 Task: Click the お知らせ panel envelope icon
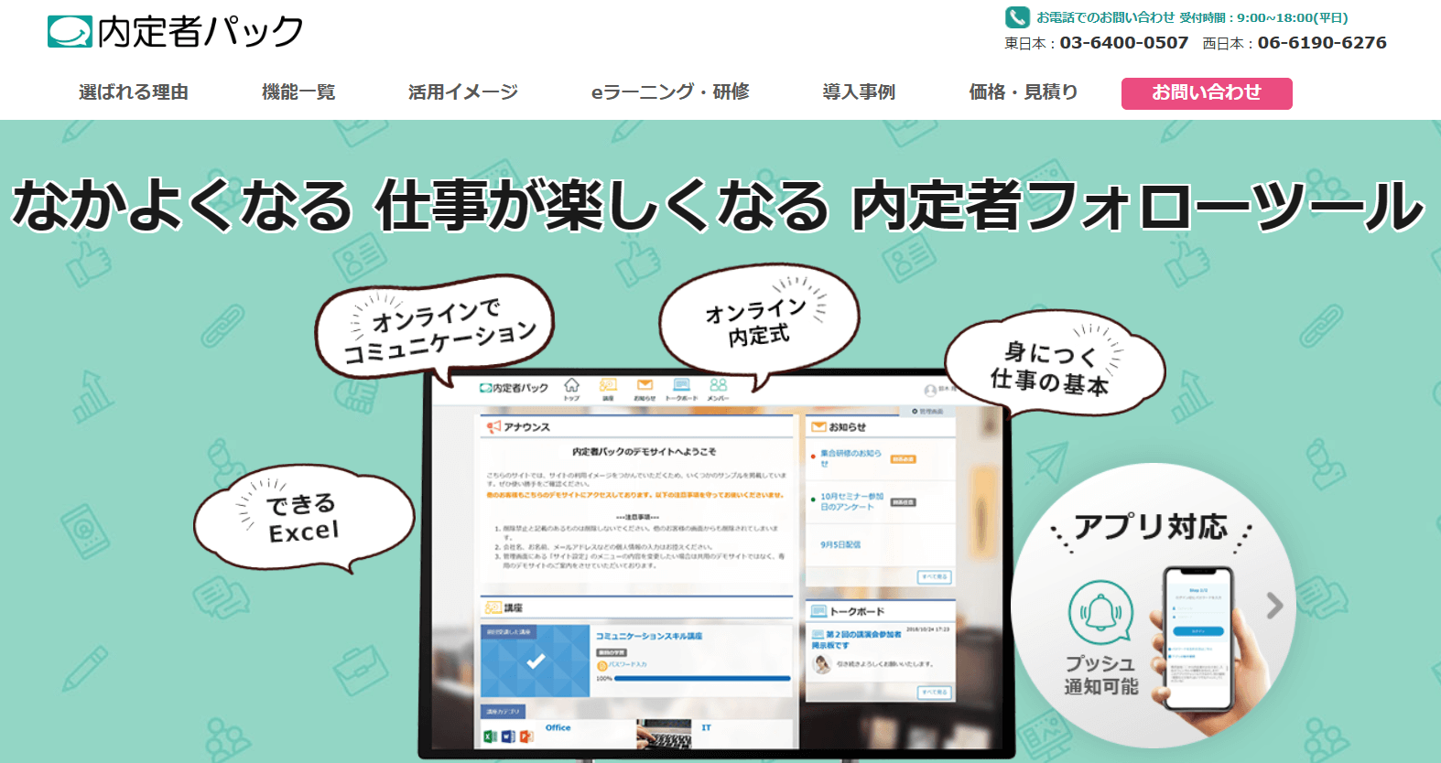(818, 426)
